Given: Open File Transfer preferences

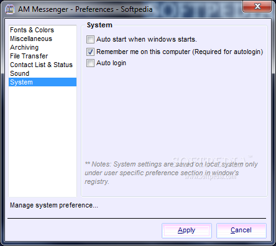Looking at the screenshot, I should tap(42, 56).
